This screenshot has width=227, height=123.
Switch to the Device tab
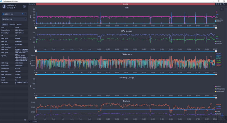point(5,25)
